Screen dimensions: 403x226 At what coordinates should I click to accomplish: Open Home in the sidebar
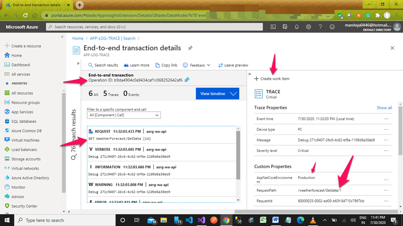(x=13, y=55)
